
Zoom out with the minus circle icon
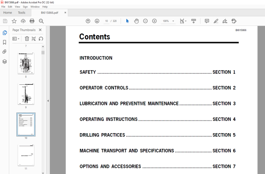pyautogui.click(x=145, y=21)
